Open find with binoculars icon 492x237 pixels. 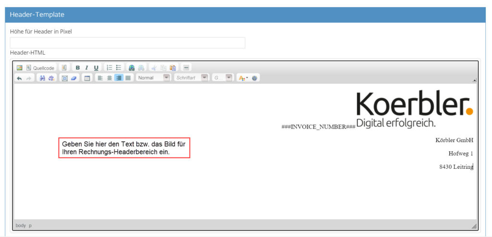(x=42, y=78)
